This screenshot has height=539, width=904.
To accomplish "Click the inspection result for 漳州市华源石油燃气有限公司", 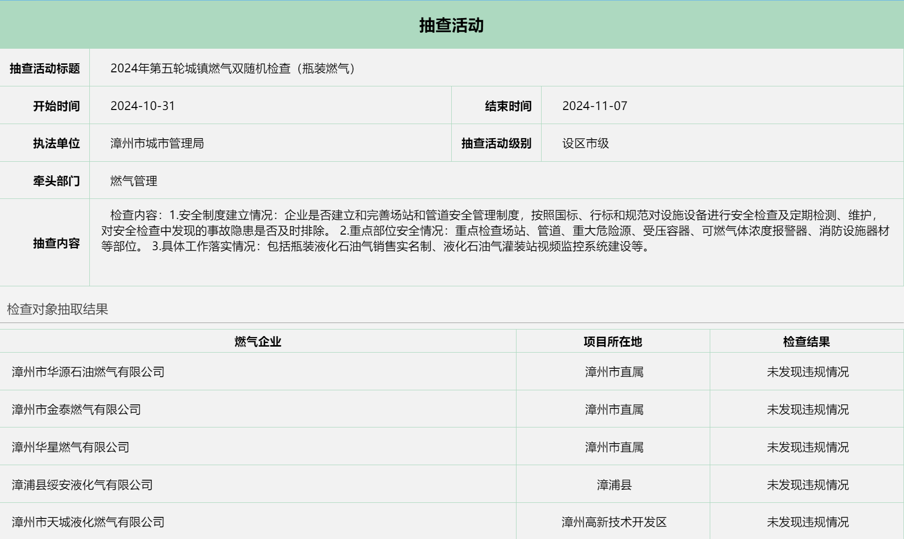I will tap(807, 372).
